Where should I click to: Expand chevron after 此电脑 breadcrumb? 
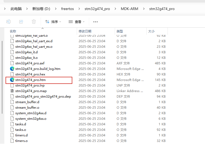pos(27,9)
